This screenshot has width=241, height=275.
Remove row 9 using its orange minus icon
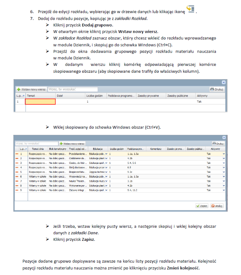(x=17, y=190)
